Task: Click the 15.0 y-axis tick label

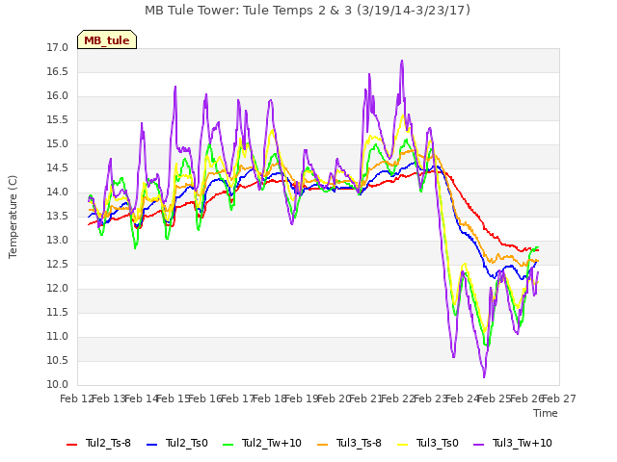Action: point(58,144)
